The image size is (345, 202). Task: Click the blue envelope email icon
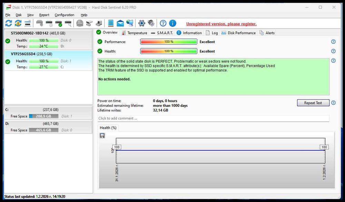click(120, 23)
